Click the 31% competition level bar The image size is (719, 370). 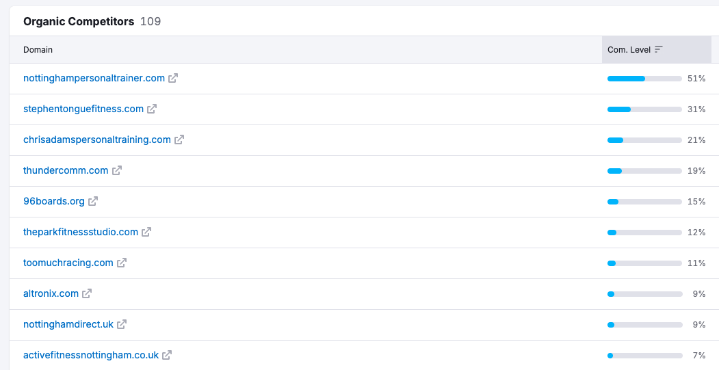point(644,109)
